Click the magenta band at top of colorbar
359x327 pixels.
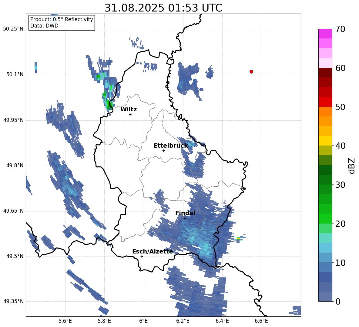(325, 34)
